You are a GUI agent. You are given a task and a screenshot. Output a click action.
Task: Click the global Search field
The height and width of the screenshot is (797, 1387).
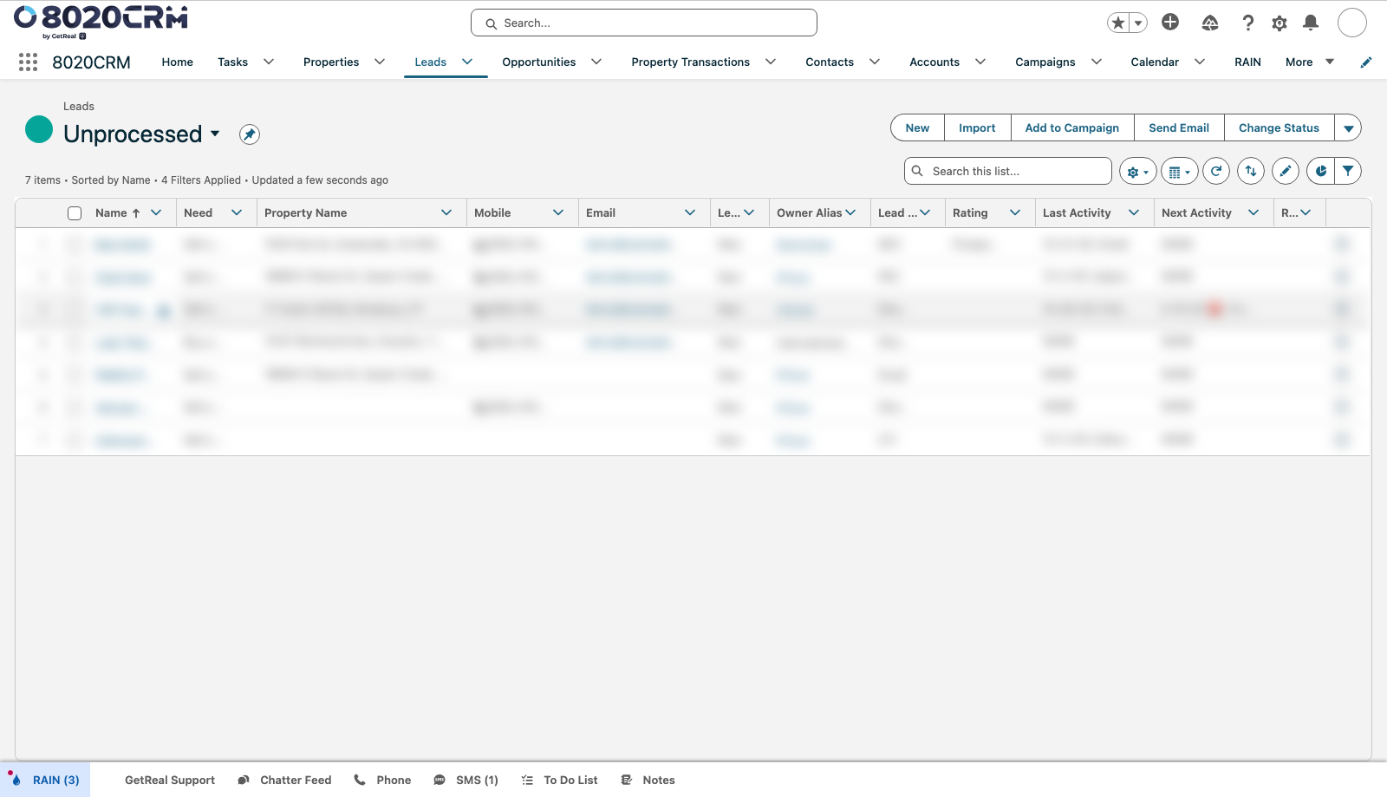(x=644, y=23)
